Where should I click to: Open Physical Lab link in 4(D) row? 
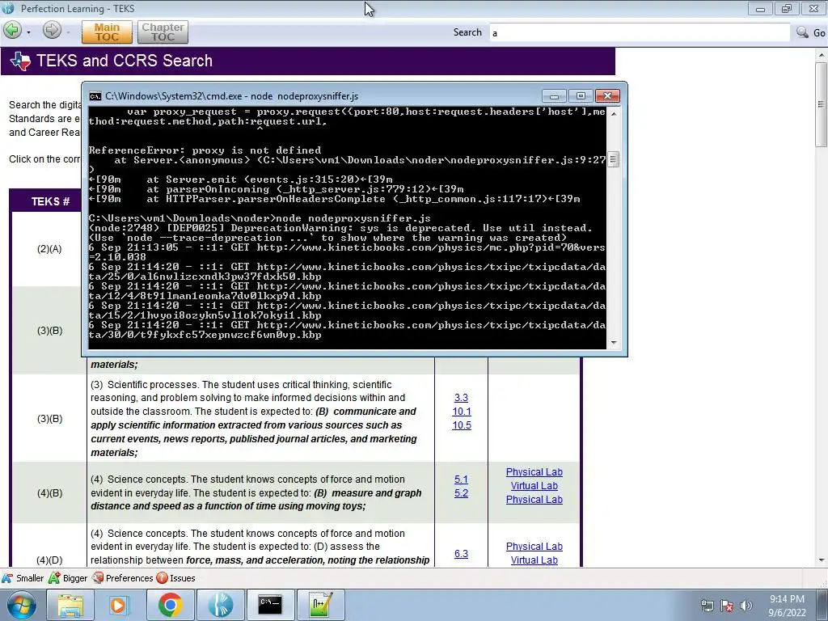point(534,547)
